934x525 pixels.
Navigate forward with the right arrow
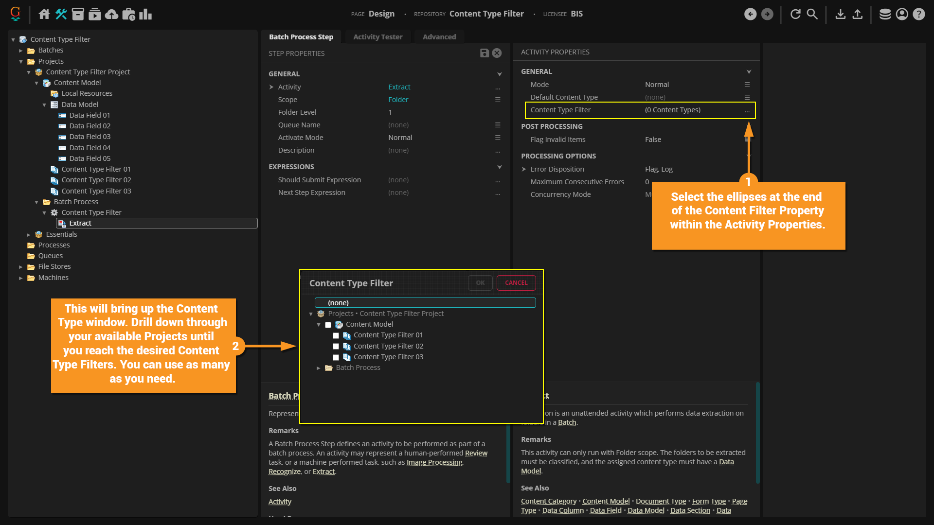pos(767,14)
